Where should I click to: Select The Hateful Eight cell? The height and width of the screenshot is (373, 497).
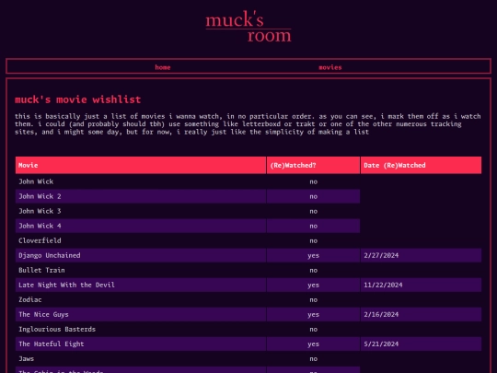click(x=141, y=344)
